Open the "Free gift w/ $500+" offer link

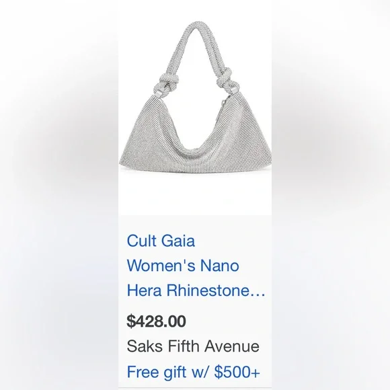193,372
